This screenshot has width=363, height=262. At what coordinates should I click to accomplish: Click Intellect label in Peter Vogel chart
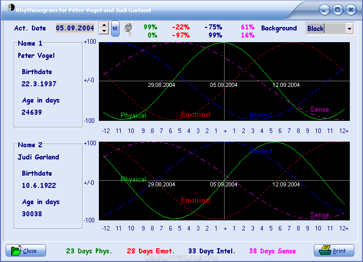click(x=261, y=115)
